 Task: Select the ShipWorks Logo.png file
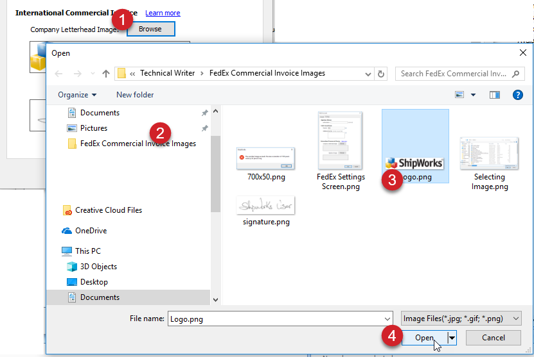pos(415,146)
